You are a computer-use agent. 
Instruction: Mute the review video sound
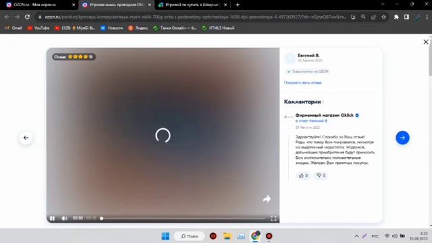click(x=64, y=219)
